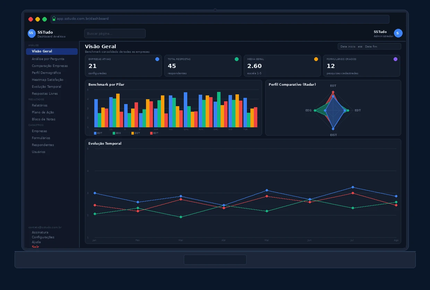Viewport: 430px width, 290px height.
Task: Click the Jan label on time axis
Action: tap(94, 240)
